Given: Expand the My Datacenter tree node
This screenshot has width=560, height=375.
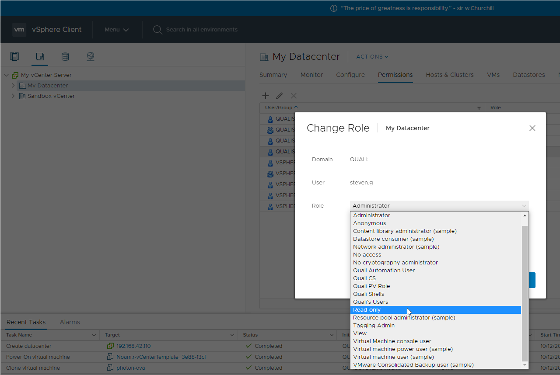Looking at the screenshot, I should pos(13,86).
